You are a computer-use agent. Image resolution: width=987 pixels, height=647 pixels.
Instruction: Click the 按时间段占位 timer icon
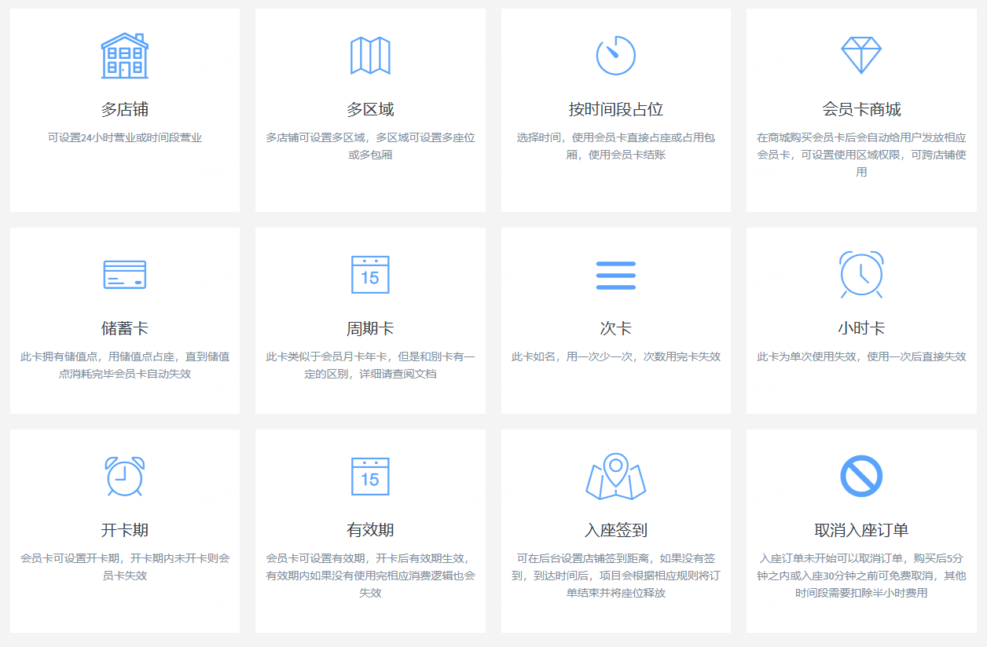click(x=615, y=54)
